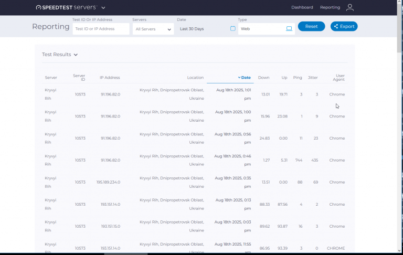Click Down value 89.62

264,226
